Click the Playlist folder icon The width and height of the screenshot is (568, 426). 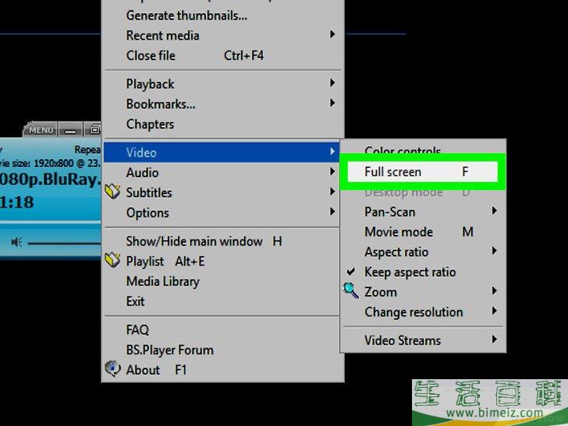click(113, 261)
